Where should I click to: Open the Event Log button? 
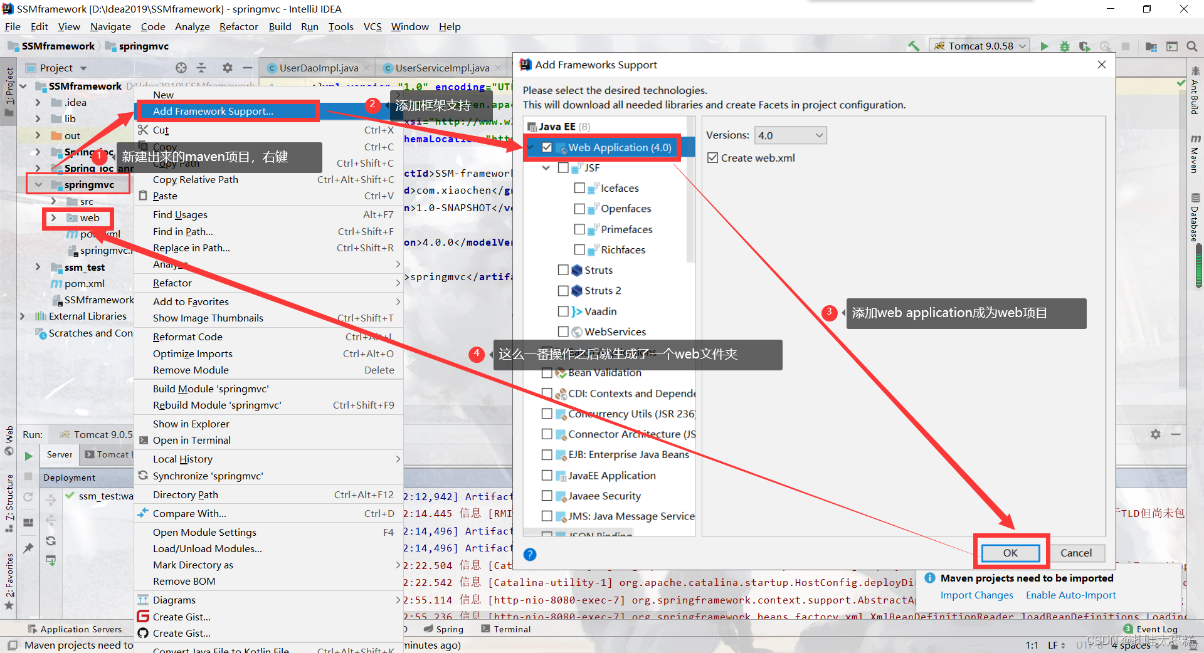coord(1151,629)
